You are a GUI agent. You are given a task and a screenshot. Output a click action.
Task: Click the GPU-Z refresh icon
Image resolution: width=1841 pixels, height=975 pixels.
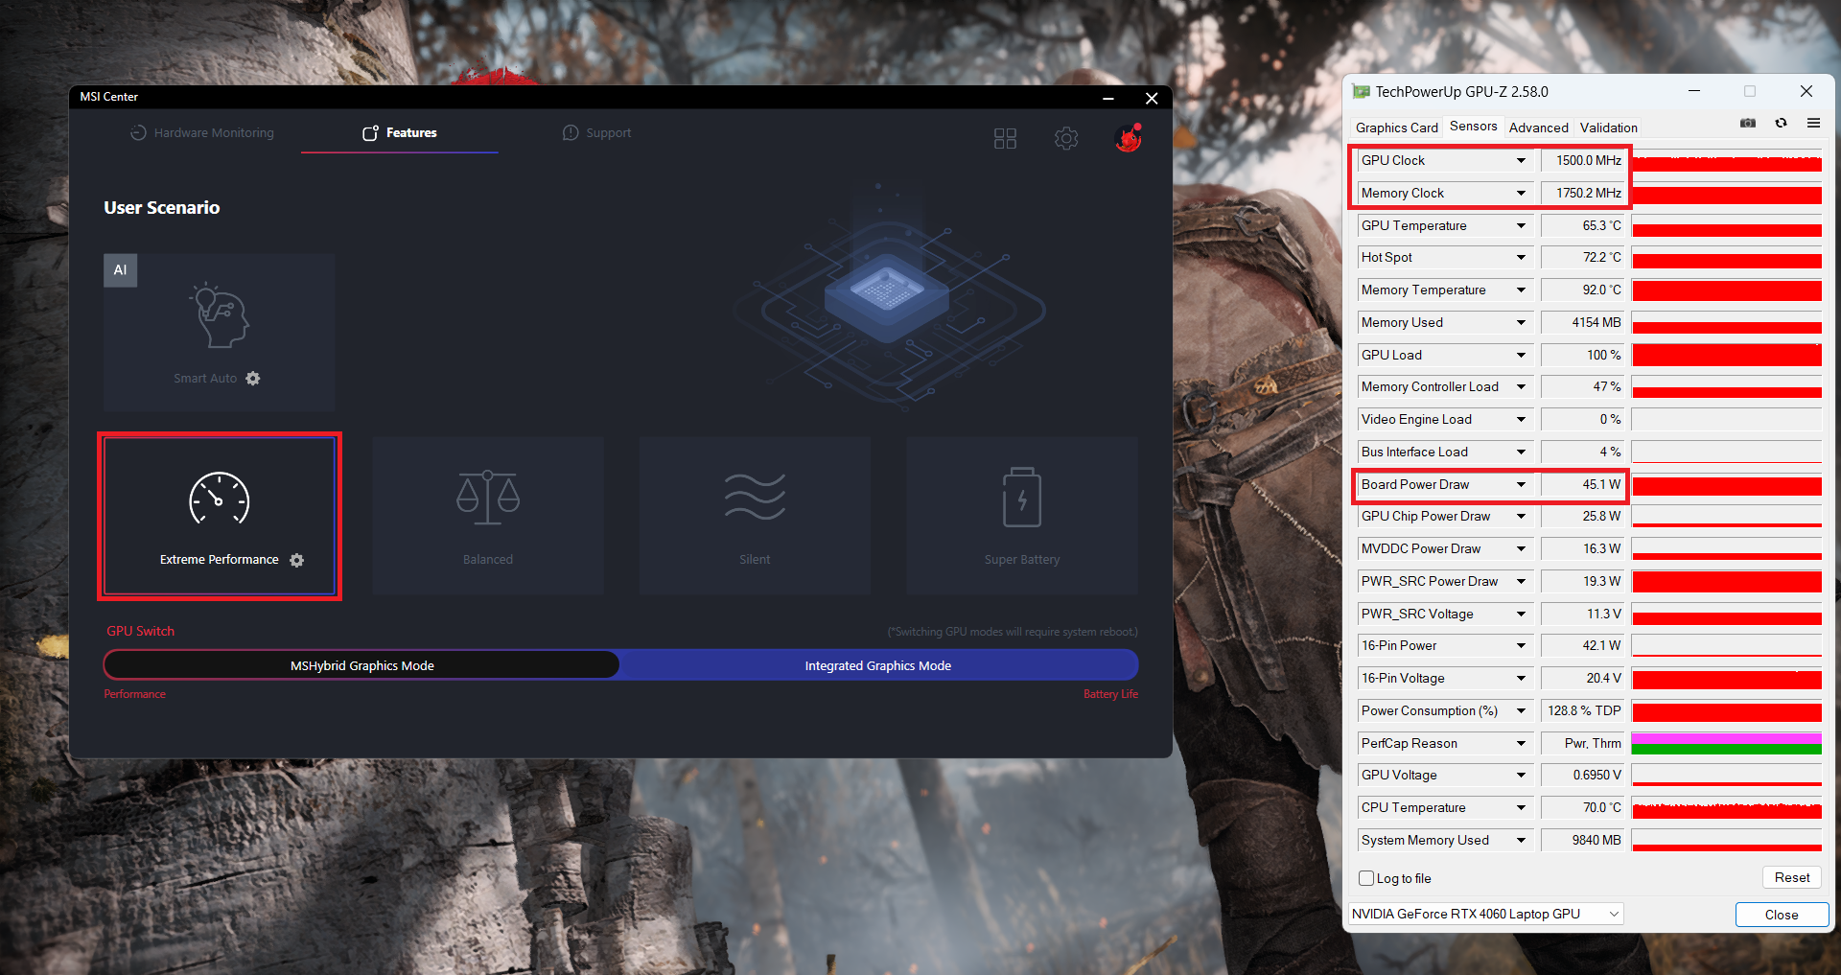coord(1781,124)
